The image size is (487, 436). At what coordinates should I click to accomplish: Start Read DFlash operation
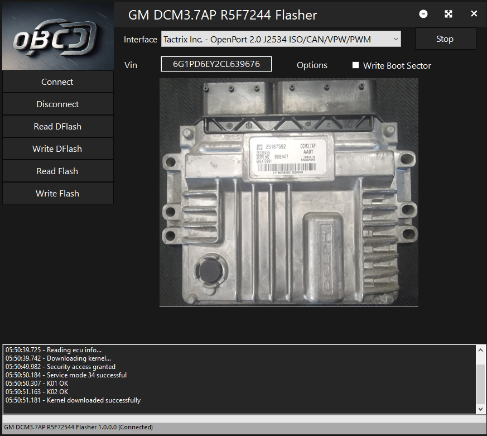[x=57, y=126]
